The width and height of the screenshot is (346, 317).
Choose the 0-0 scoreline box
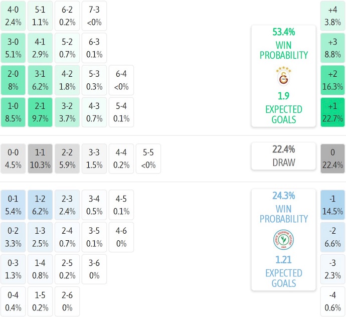13,158
